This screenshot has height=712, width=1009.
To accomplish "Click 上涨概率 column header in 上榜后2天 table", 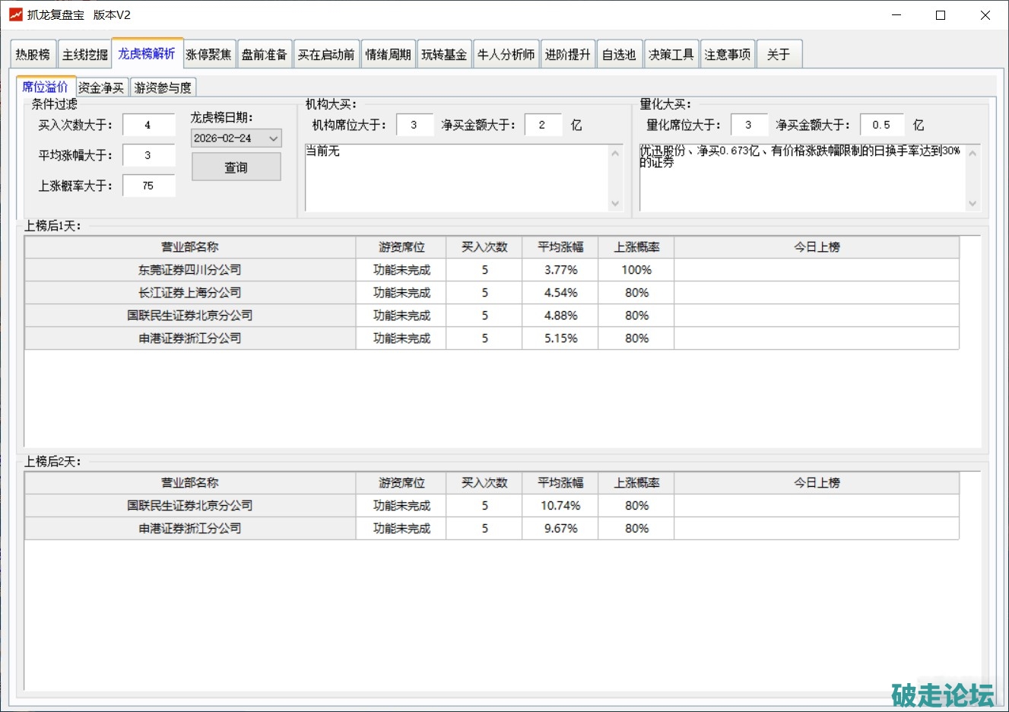I will (636, 483).
